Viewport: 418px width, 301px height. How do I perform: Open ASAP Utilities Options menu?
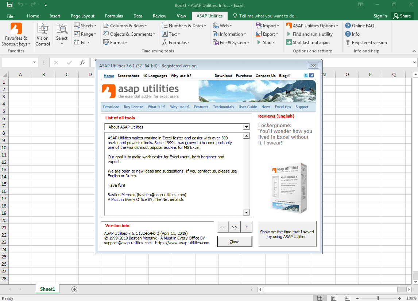click(x=312, y=25)
